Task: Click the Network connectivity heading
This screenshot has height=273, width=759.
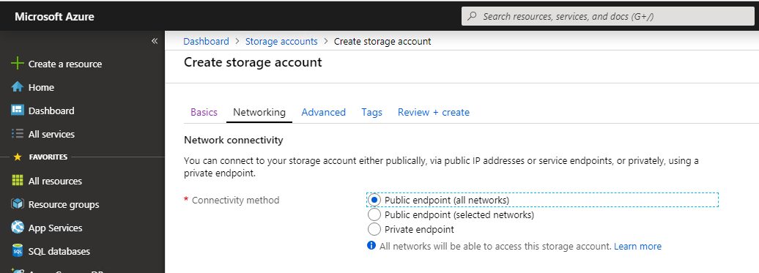Action: tap(233, 140)
